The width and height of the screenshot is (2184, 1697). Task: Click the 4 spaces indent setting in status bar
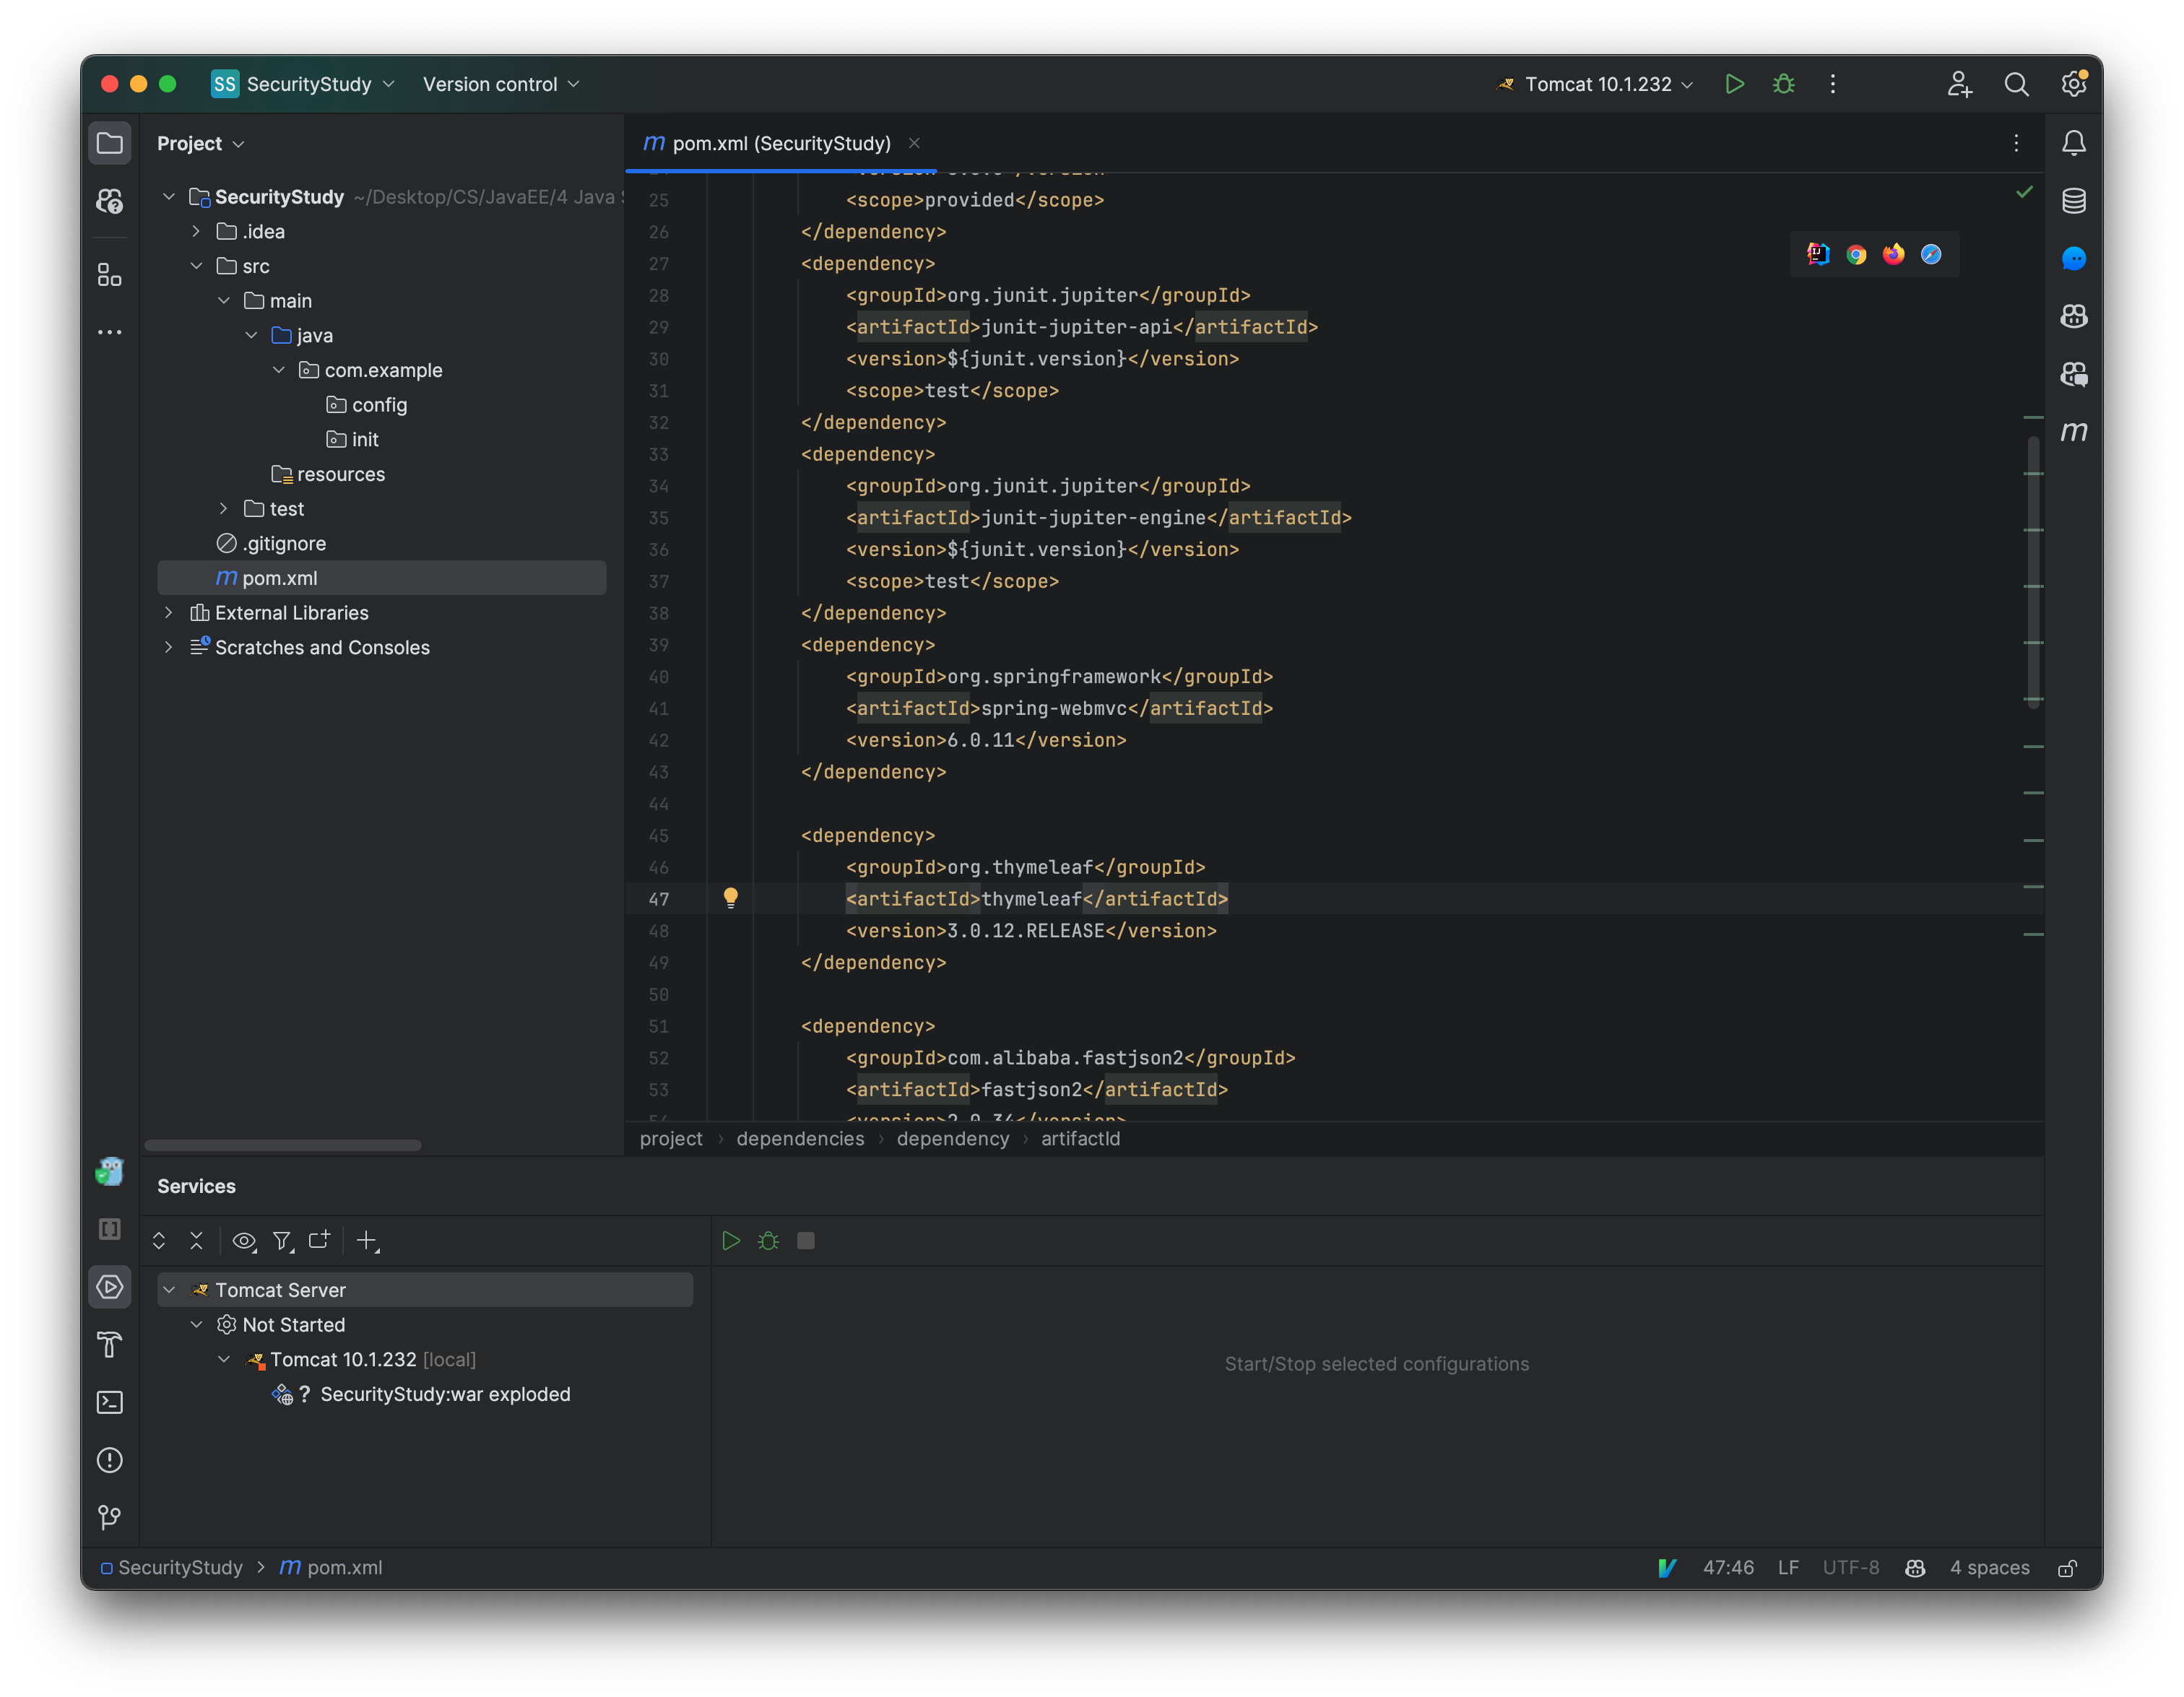pyautogui.click(x=1988, y=1567)
